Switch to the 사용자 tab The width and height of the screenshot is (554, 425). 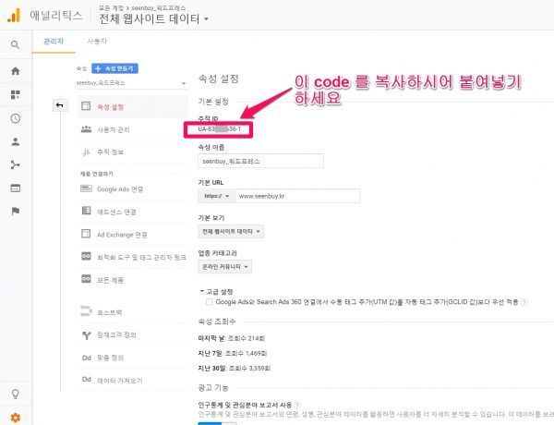pos(97,42)
